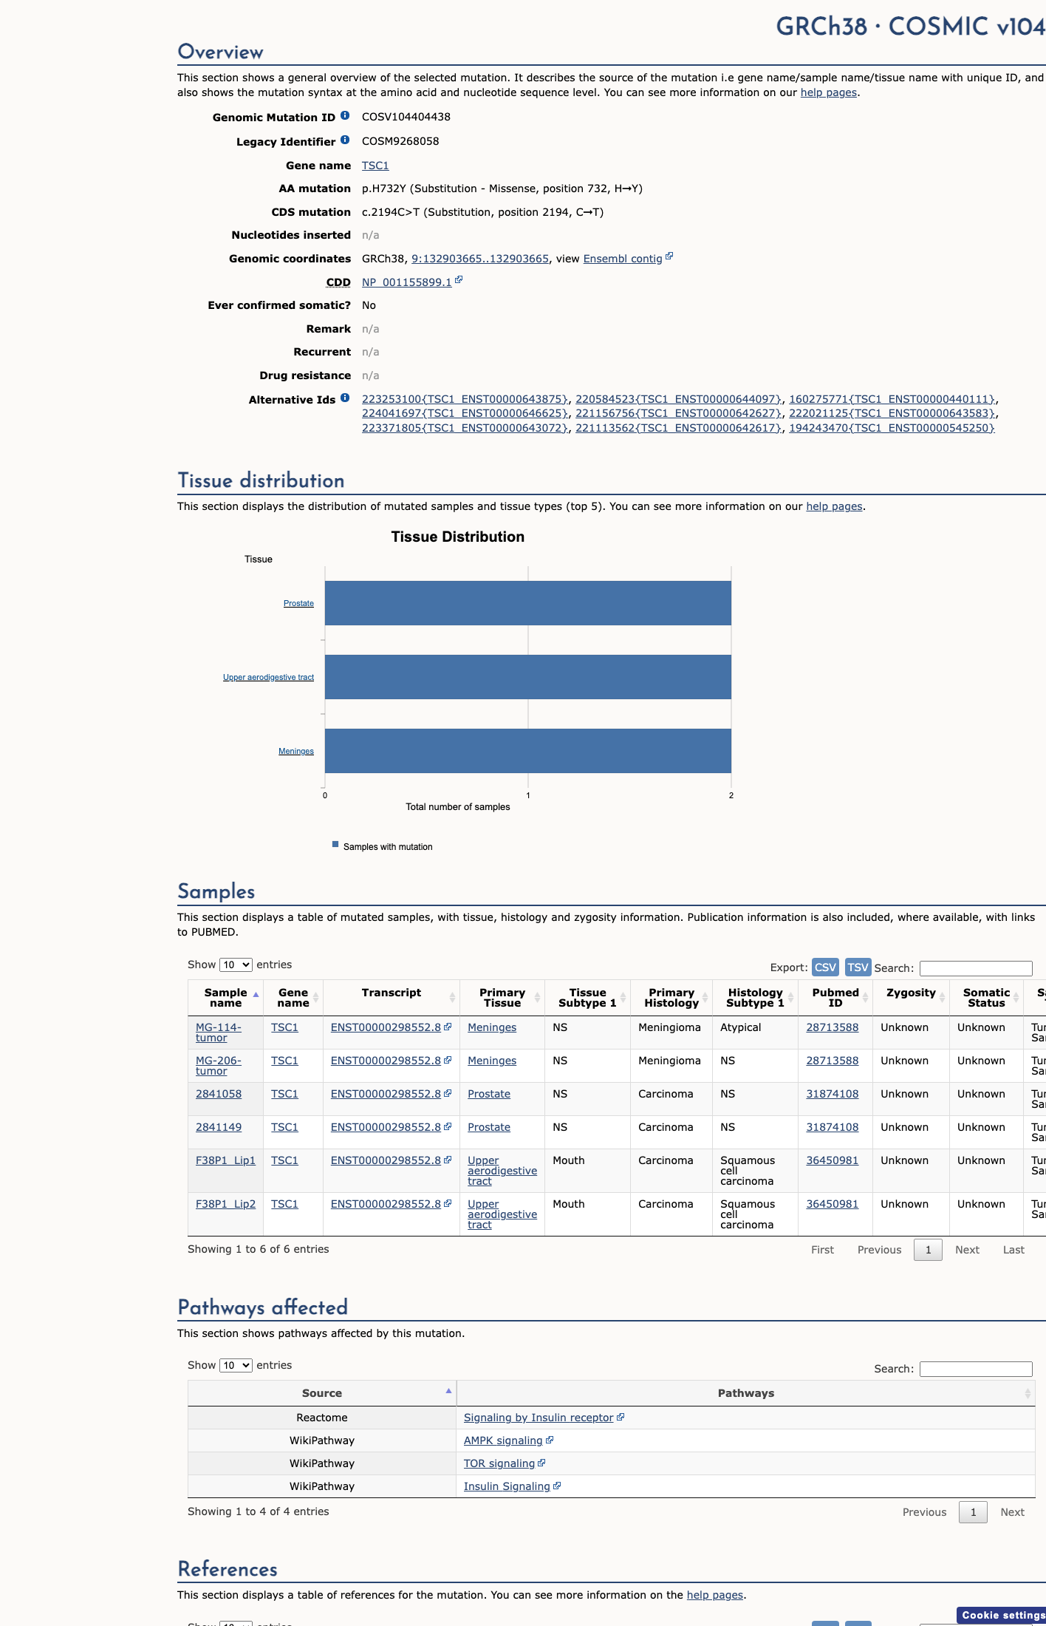The image size is (1046, 1626).
Task: Open Cookie settings
Action: click(x=1002, y=1615)
